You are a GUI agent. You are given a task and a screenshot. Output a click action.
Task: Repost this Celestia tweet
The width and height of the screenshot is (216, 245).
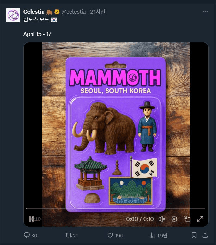[68, 235]
